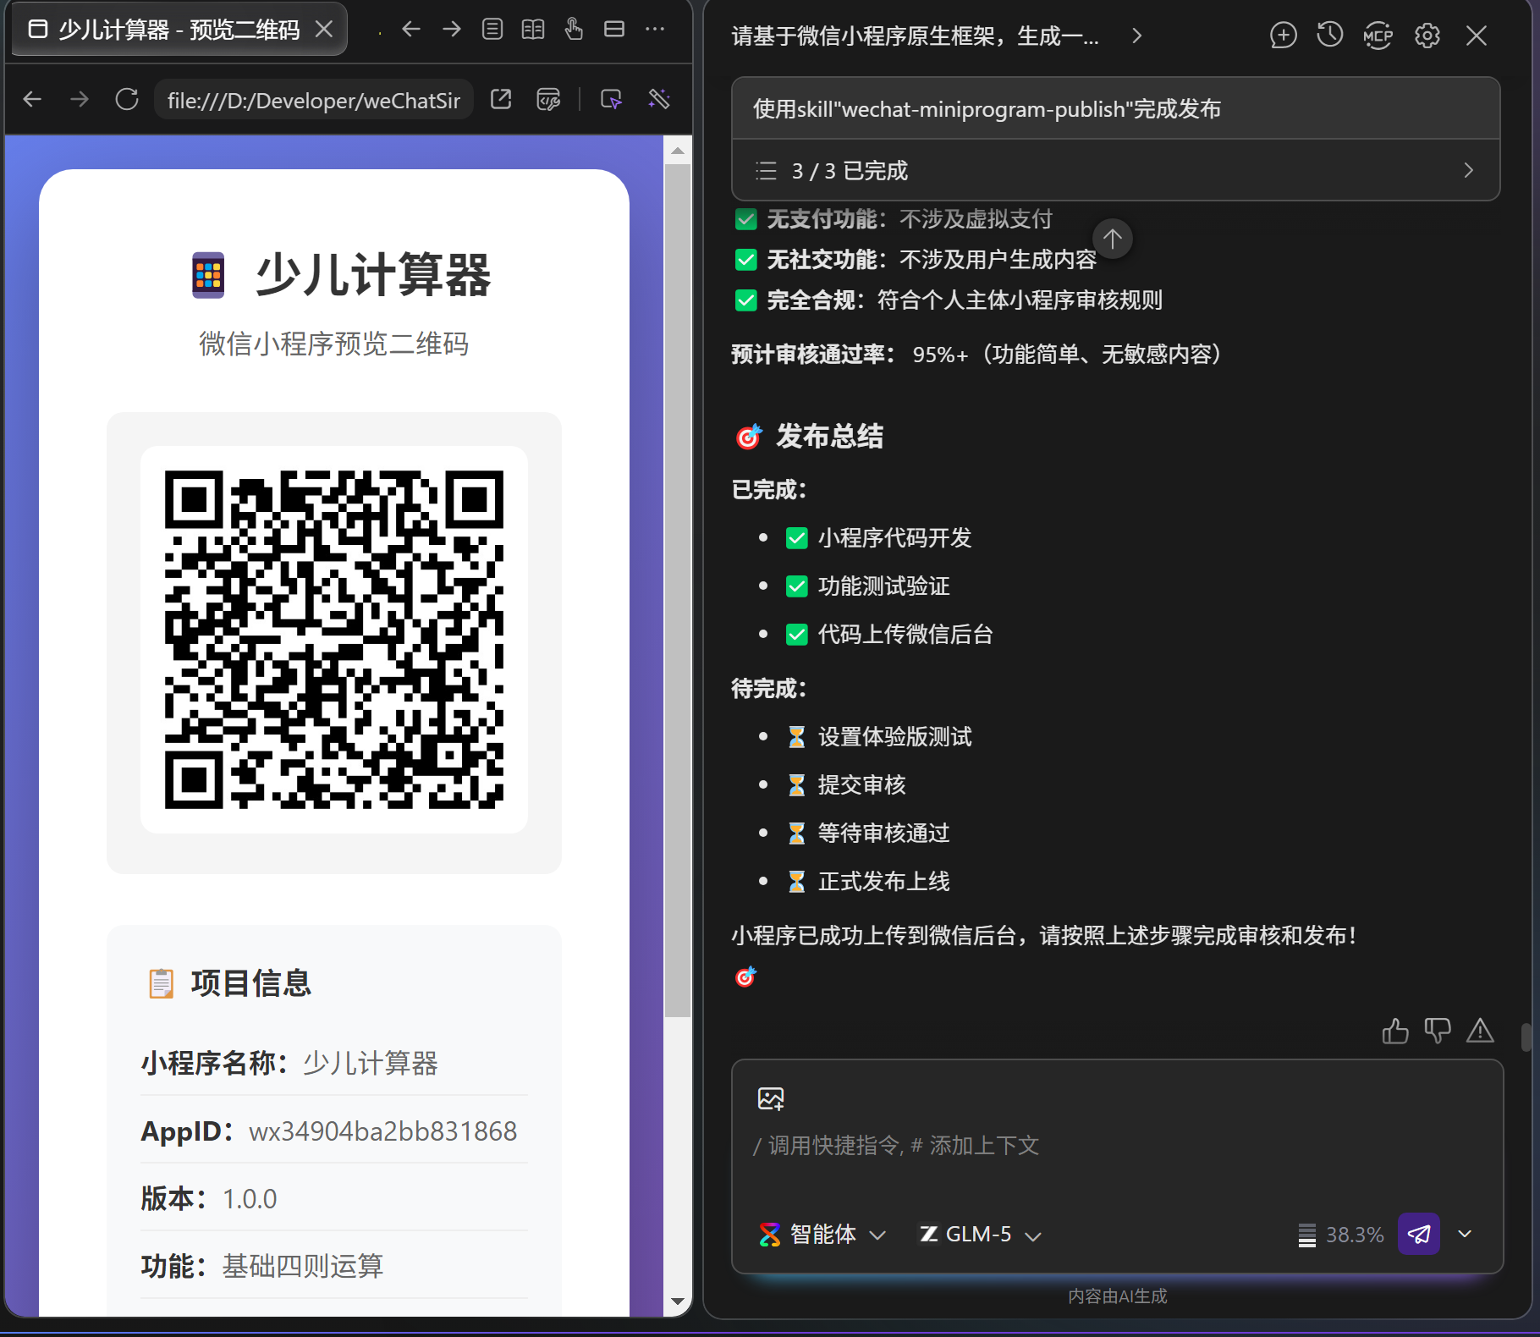Click the 代码上传微信后台 checkbox

coord(797,635)
